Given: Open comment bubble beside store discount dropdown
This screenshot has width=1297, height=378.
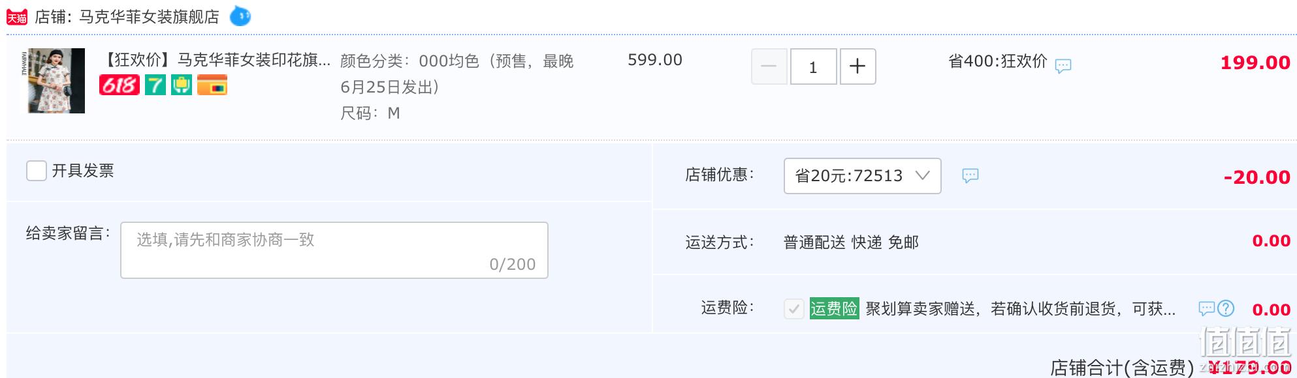Looking at the screenshot, I should click(x=970, y=175).
